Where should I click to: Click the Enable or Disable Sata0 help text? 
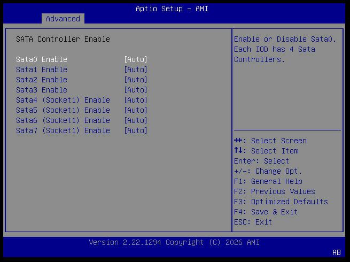click(285, 49)
